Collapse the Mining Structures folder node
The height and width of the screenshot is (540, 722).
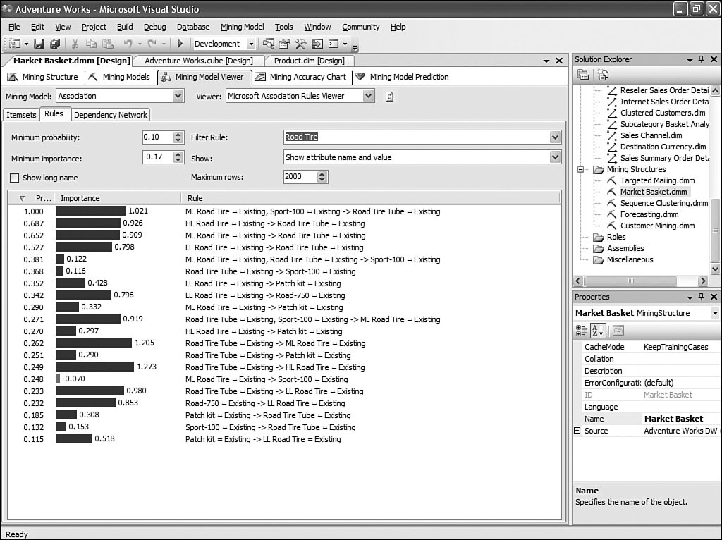[582, 169]
